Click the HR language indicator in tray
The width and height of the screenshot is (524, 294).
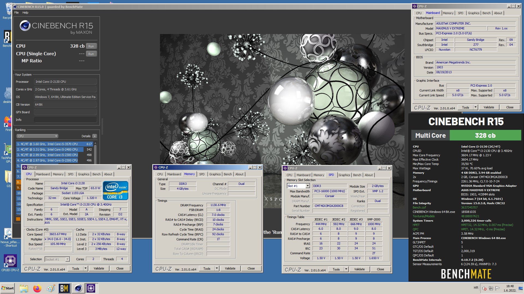point(476,288)
